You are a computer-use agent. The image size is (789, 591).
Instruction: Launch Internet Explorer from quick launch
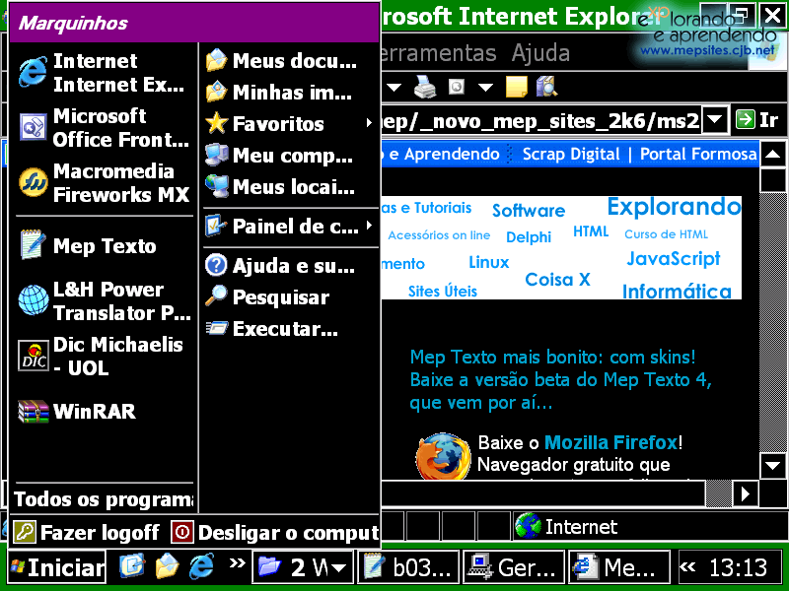pos(202,566)
